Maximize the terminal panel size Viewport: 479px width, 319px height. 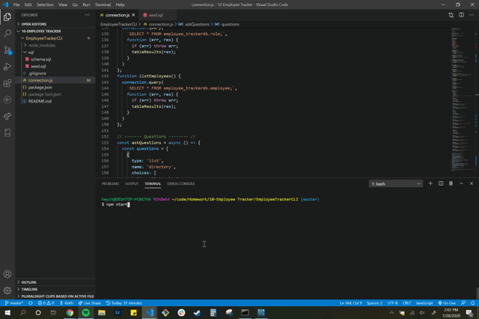tap(461, 183)
